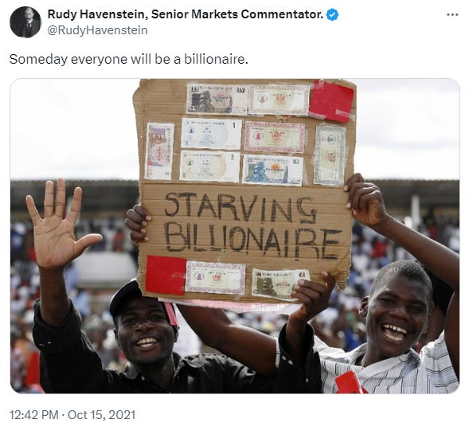Click the blue banknote in middle row
Screen dimensions: 469x427
tap(272, 170)
